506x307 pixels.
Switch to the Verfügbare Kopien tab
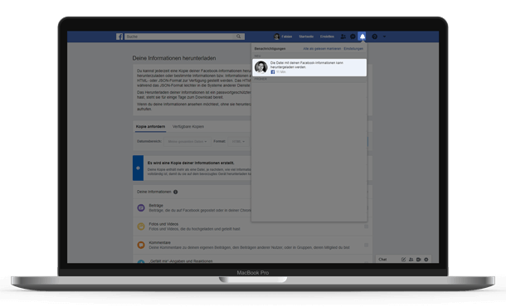pos(188,127)
